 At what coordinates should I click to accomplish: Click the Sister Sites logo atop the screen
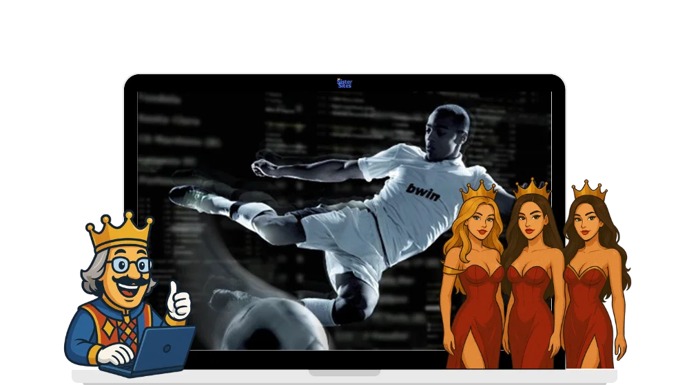pyautogui.click(x=344, y=83)
